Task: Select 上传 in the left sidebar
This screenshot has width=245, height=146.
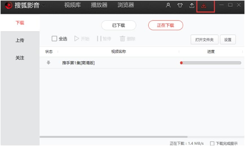Action: pyautogui.click(x=20, y=40)
